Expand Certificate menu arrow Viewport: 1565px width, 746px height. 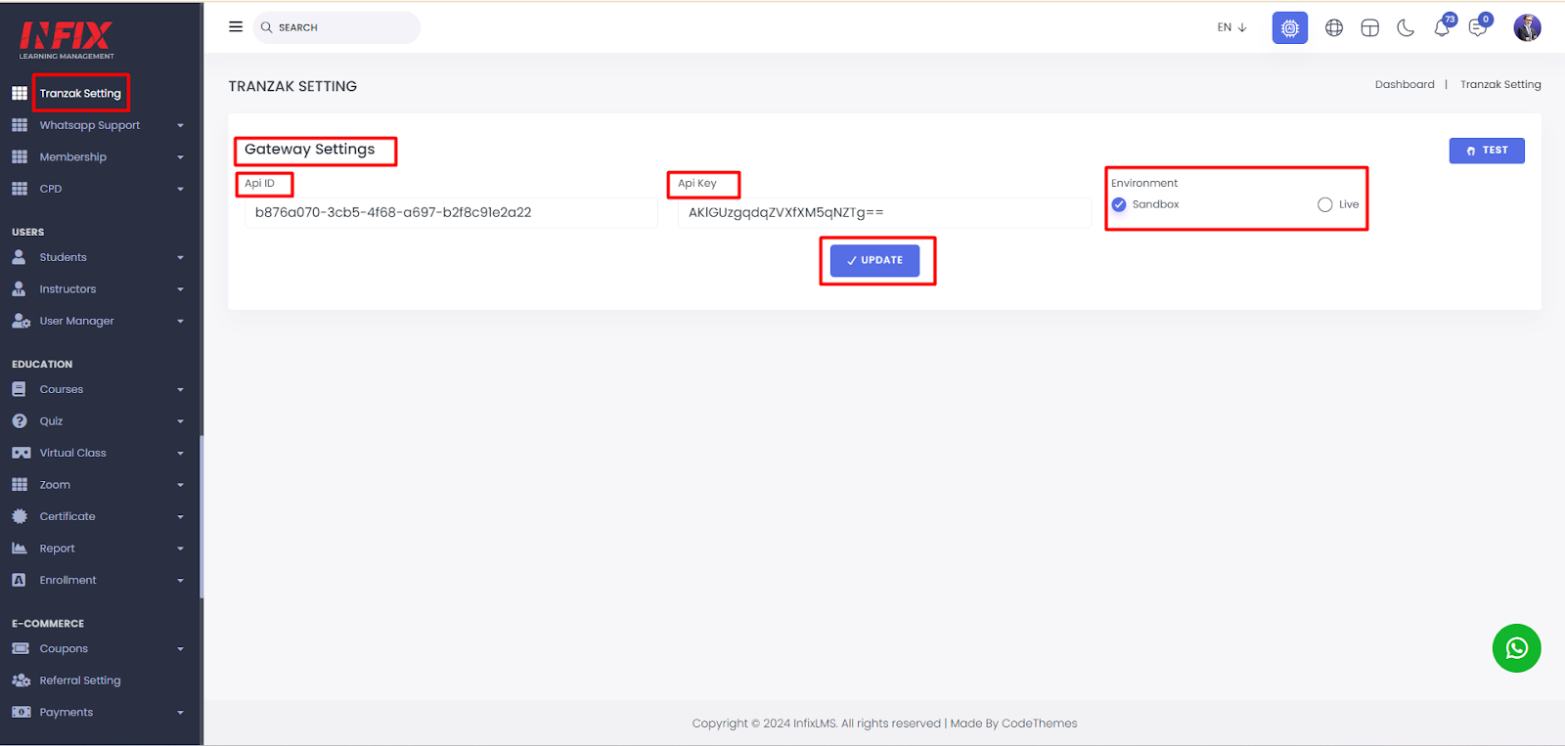click(x=180, y=516)
